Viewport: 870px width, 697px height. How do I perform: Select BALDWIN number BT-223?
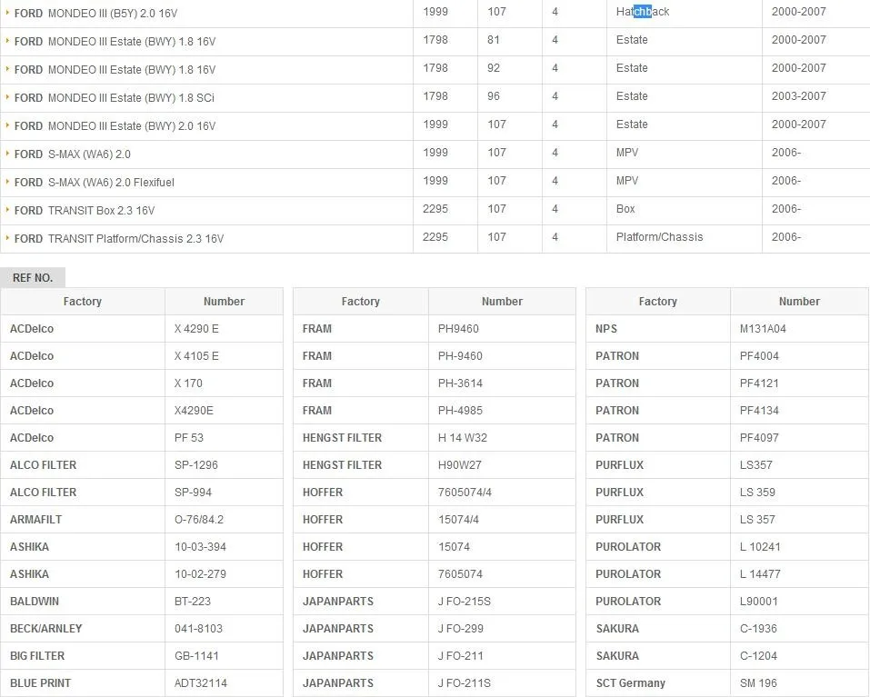pos(193,601)
